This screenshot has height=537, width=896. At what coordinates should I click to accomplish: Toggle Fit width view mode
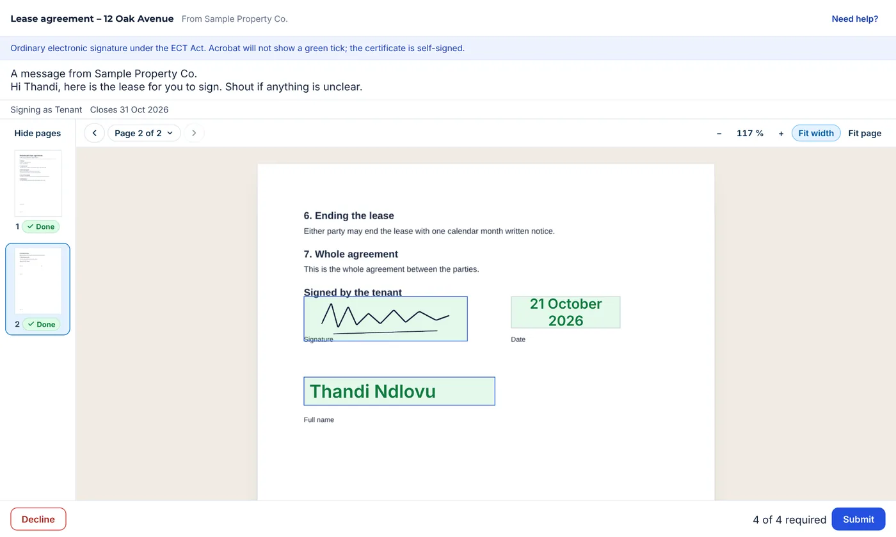click(816, 133)
